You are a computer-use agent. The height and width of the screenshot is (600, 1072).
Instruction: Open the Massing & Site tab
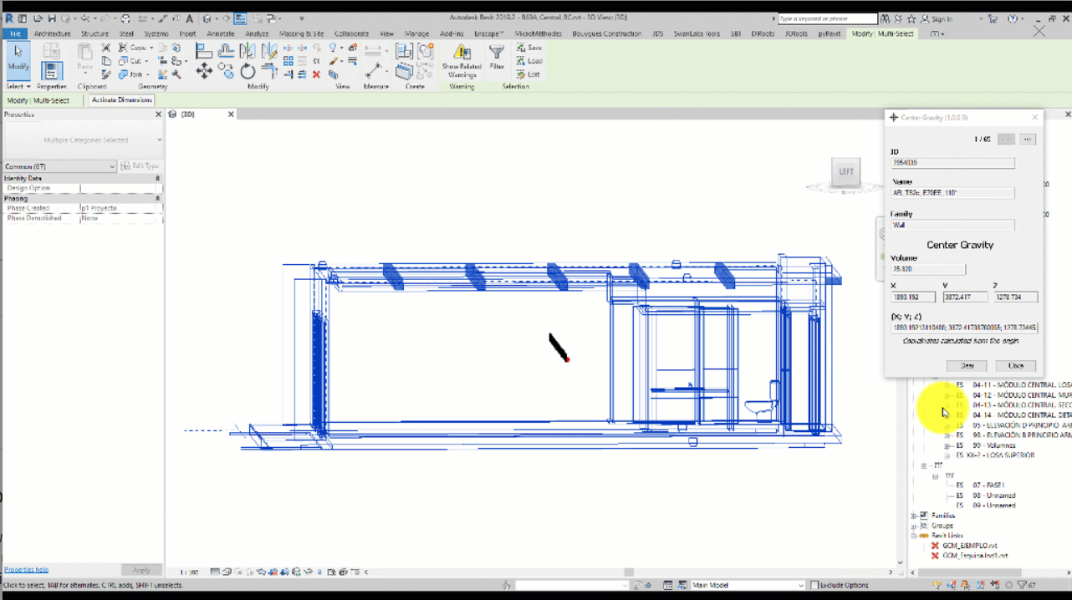(301, 33)
